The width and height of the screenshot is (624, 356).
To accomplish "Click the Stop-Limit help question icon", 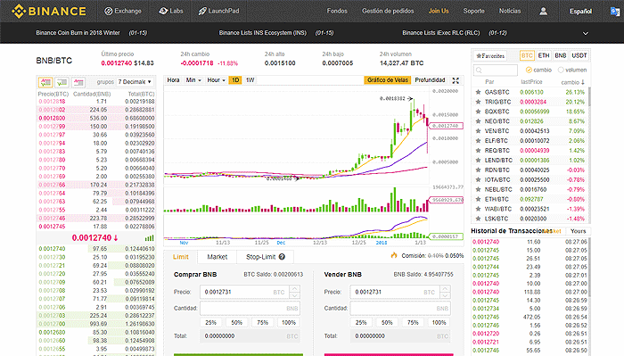I will (282, 257).
